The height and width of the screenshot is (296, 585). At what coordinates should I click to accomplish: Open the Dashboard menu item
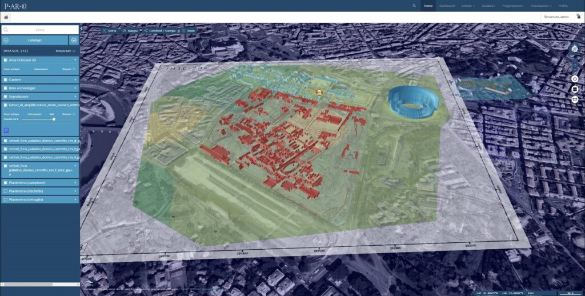tap(447, 6)
